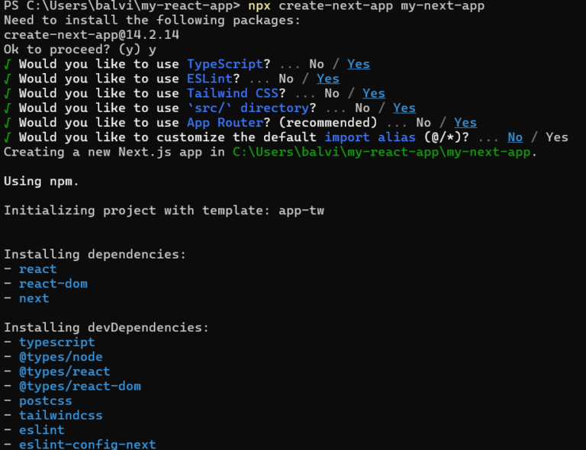Click the underlined No for import alias
The image size is (586, 450).
tap(515, 137)
